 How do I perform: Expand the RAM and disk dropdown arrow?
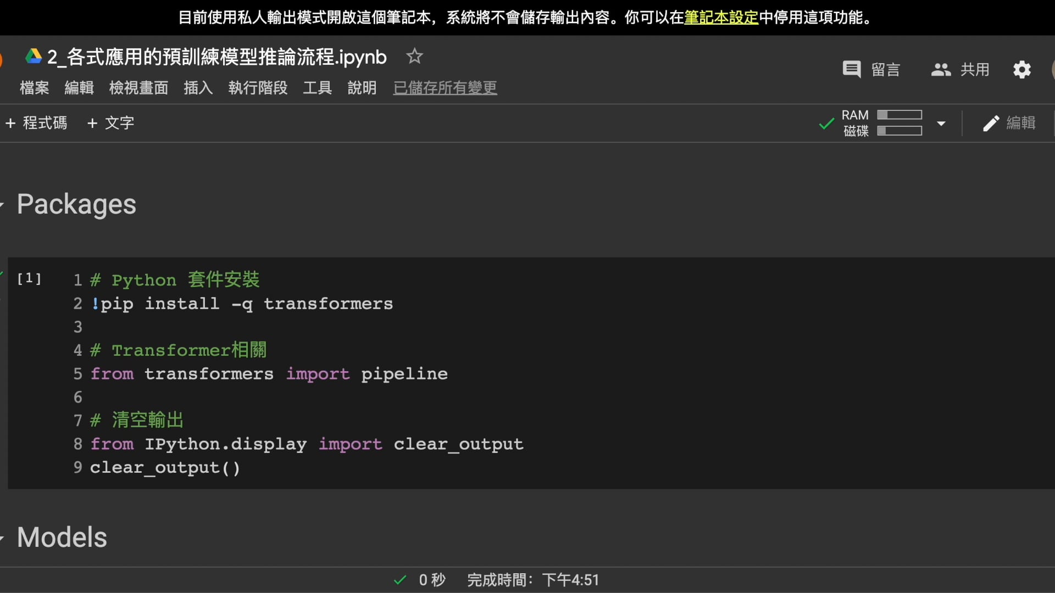pos(941,124)
